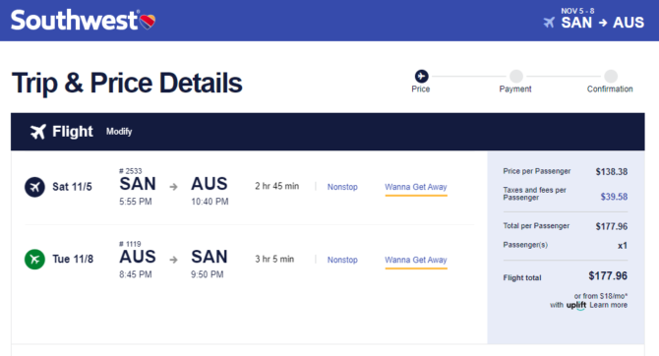
Task: Click the Southwest wordmark to go home
Action: pyautogui.click(x=75, y=21)
